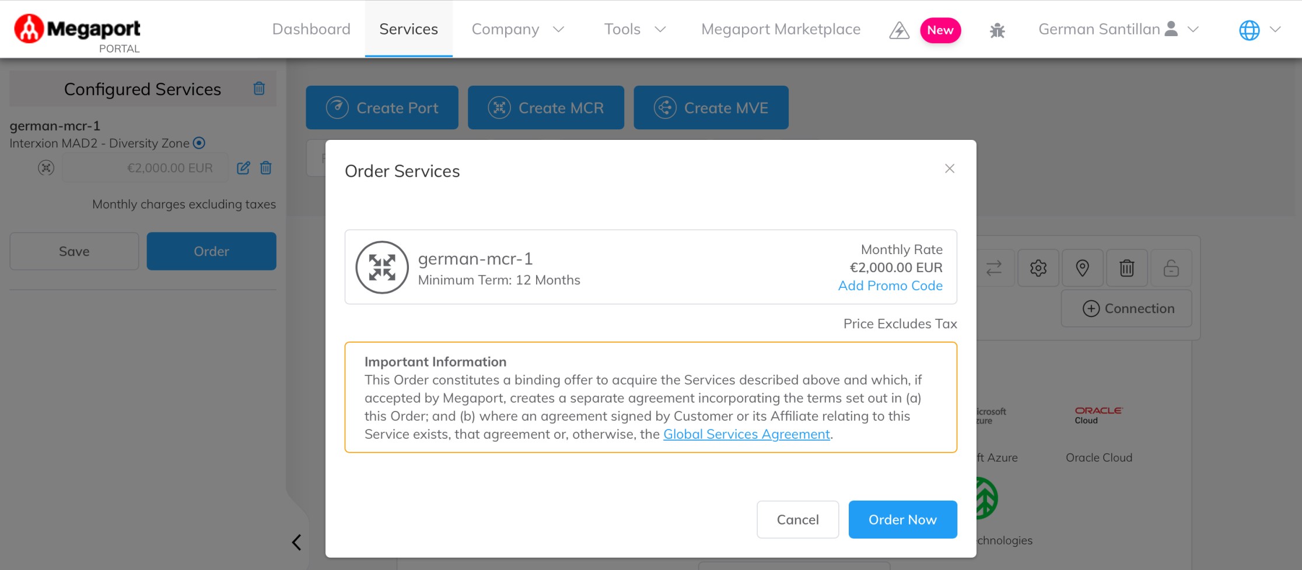Open the Tools menu
Viewport: 1302px width, 570px height.
[x=622, y=29]
